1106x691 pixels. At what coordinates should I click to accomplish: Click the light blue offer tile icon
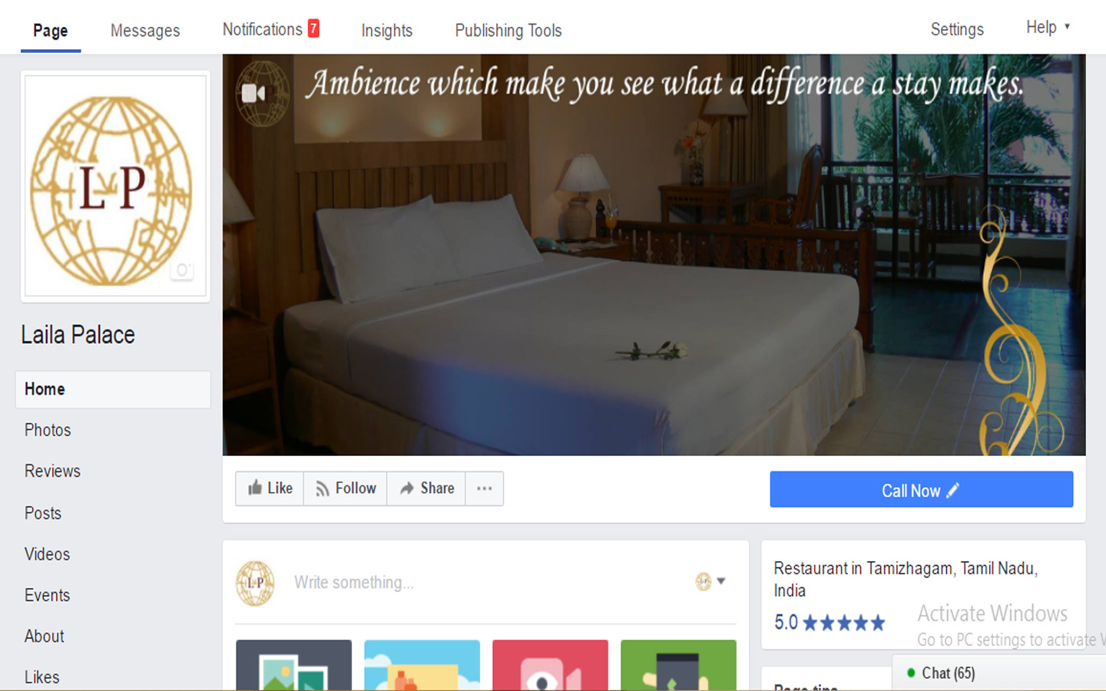click(422, 665)
